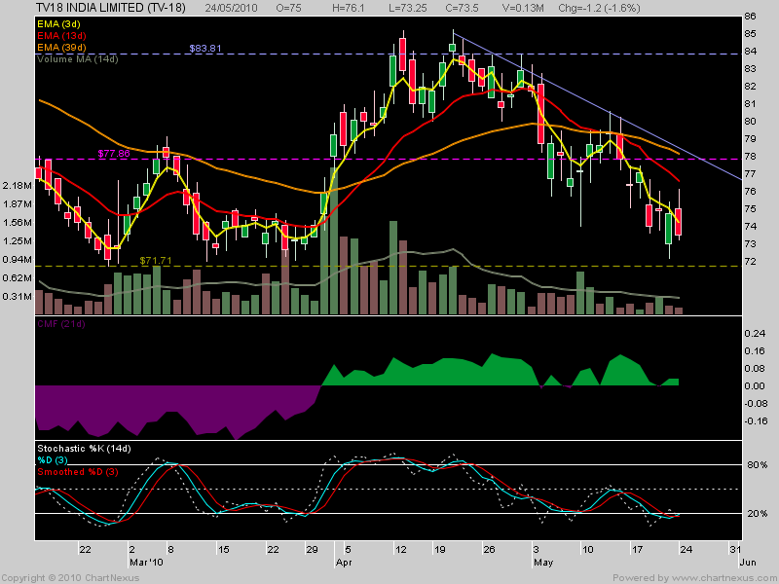This screenshot has height=584, width=779.
Task: Click the 12 date axis label
Action: (x=400, y=549)
